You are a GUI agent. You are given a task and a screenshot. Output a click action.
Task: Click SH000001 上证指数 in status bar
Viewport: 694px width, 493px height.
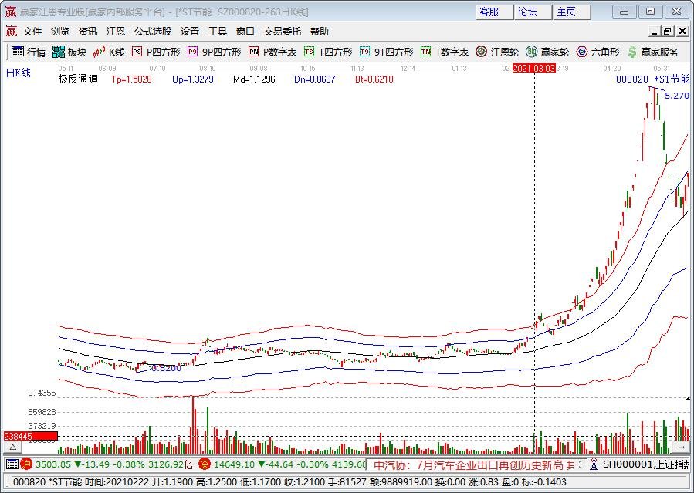[646, 464]
